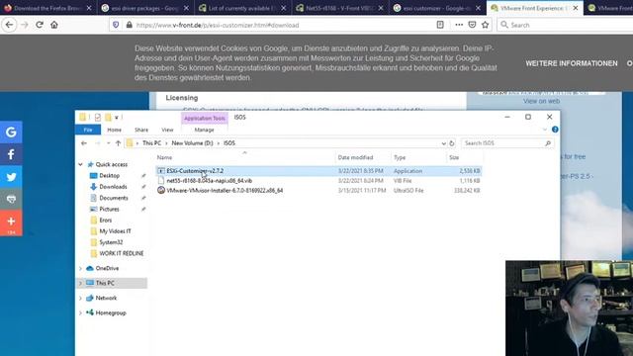Image resolution: width=633 pixels, height=356 pixels.
Task: Open Desktop in Quick access
Action: pyautogui.click(x=110, y=176)
